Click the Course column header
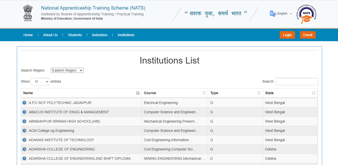Viewport: 338px width, 165px height. [x=175, y=93]
